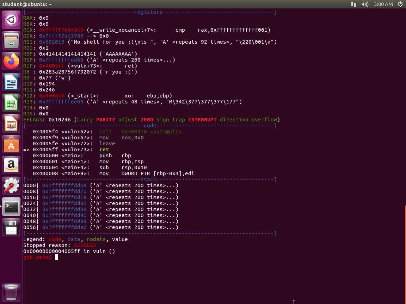406x304 pixels.
Task: Click the floppy disk drive icon
Action: [11, 227]
